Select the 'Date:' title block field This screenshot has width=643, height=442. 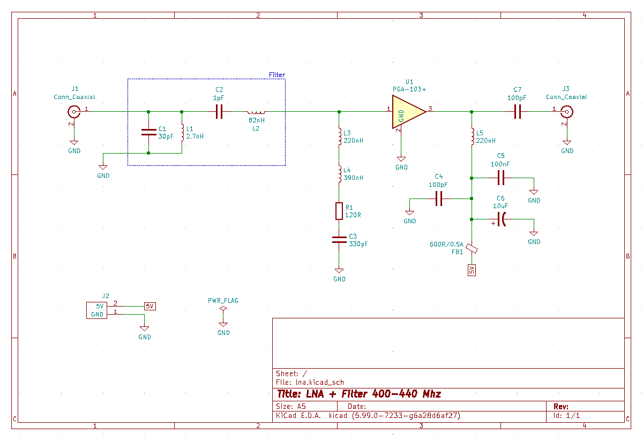(357, 406)
